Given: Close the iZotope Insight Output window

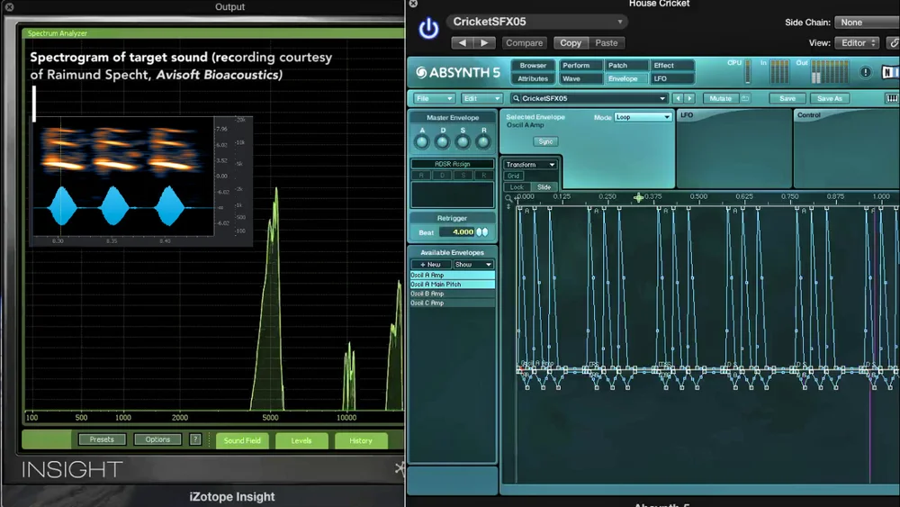Looking at the screenshot, I should [x=9, y=7].
